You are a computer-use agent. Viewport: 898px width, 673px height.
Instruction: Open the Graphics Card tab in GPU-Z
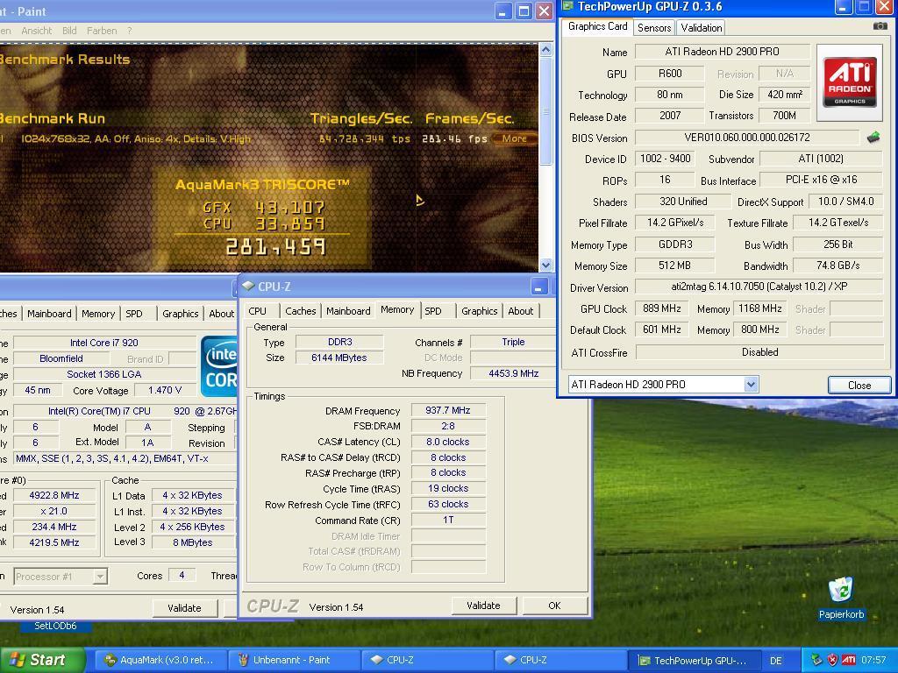point(597,26)
